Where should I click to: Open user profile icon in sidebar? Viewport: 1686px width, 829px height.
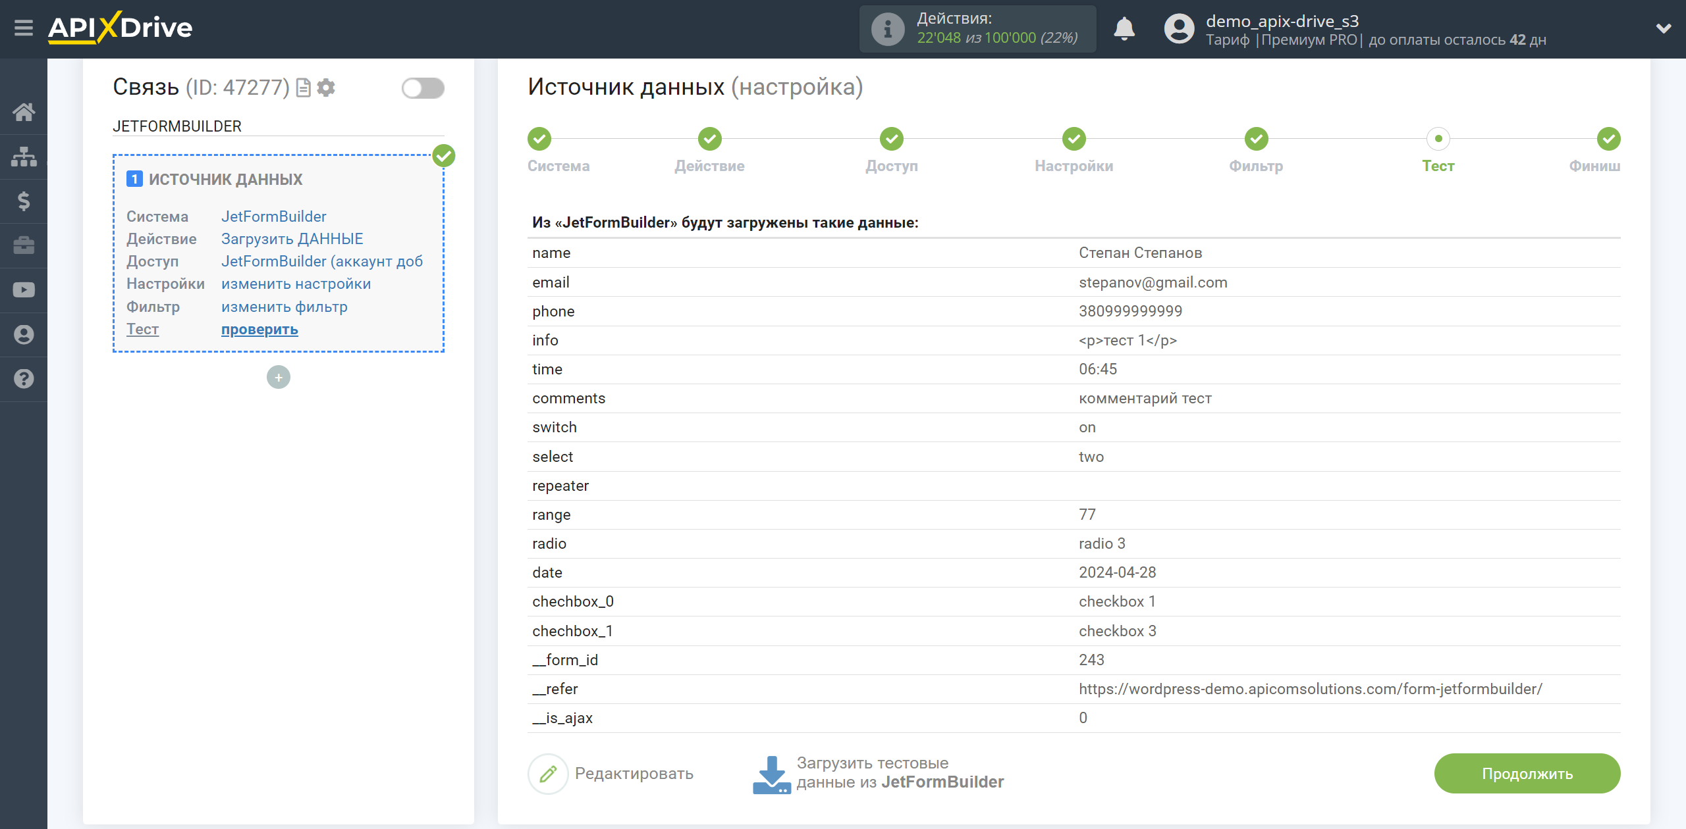pos(24,334)
